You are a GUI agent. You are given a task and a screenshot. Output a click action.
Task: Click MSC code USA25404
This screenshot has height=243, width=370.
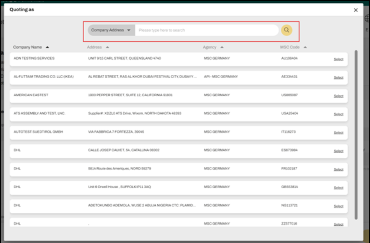(289, 113)
